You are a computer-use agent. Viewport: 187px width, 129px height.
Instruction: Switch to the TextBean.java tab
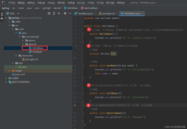pyautogui.click(x=85, y=13)
